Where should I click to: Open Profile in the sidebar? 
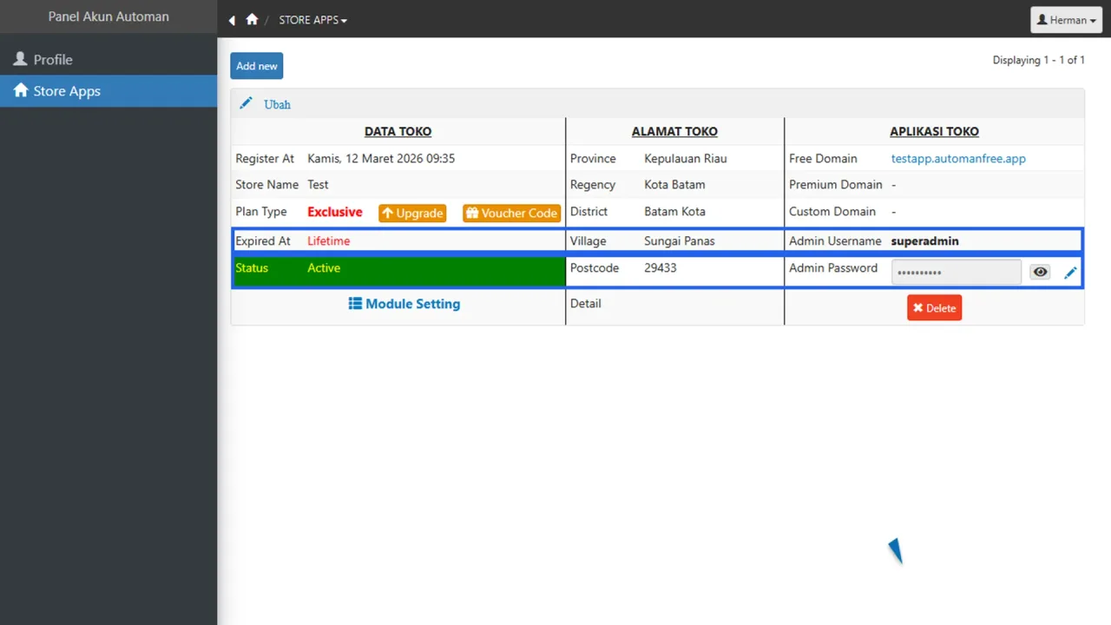pyautogui.click(x=108, y=59)
